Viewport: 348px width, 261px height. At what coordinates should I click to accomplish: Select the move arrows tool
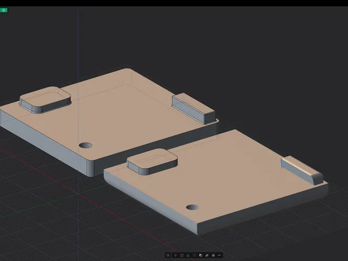(x=175, y=255)
